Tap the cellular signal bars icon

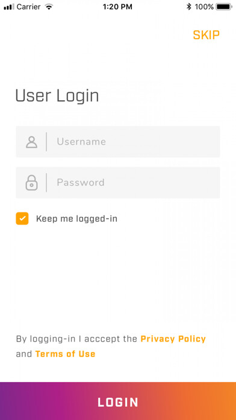click(x=9, y=7)
